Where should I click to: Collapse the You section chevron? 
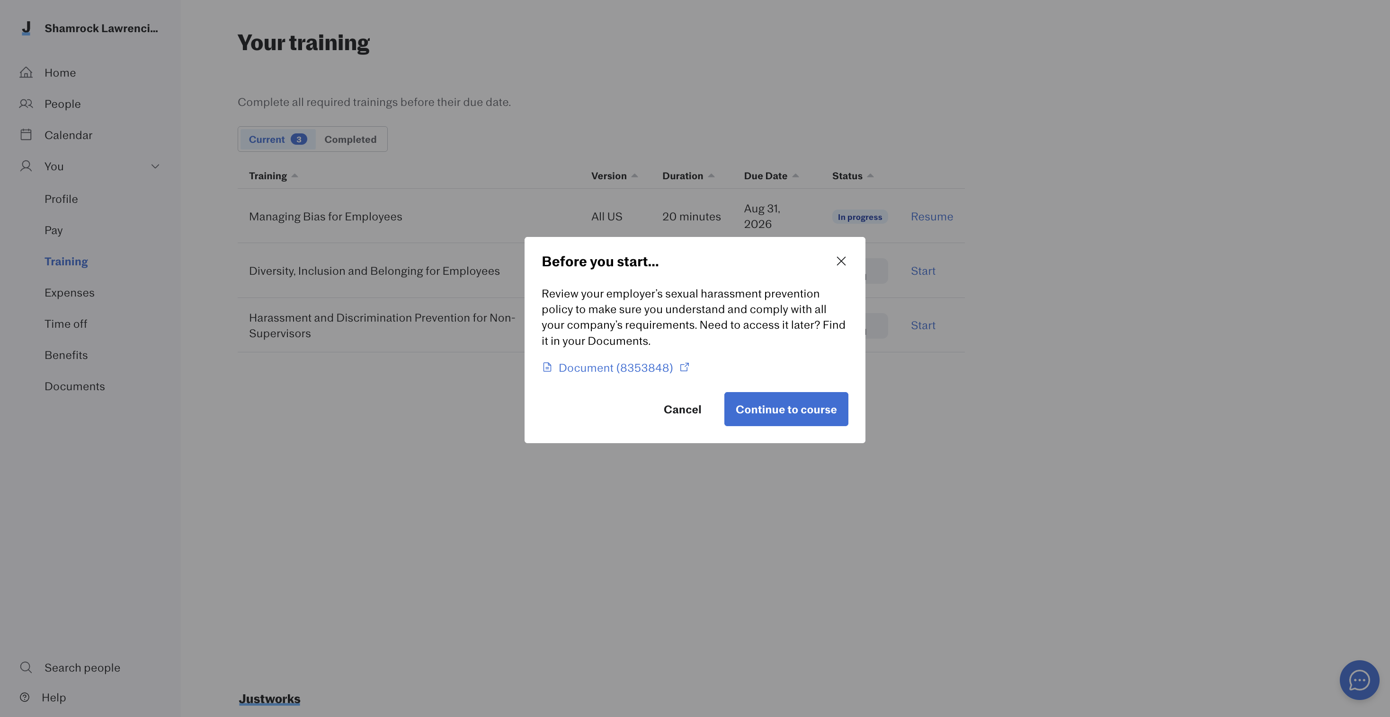point(155,166)
